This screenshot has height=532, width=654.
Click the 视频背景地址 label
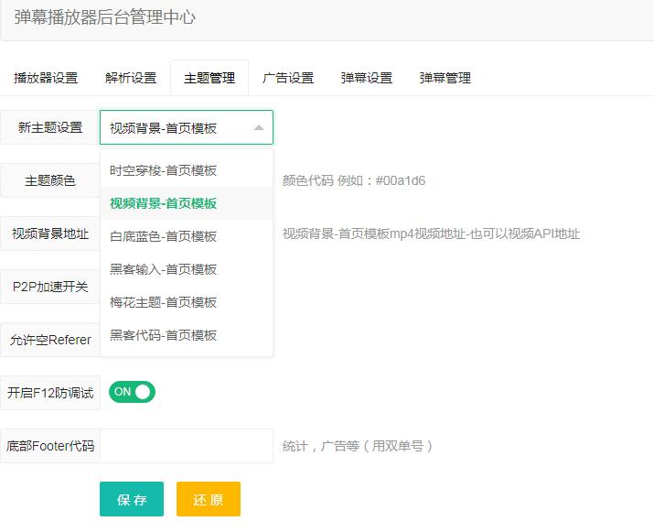[50, 233]
